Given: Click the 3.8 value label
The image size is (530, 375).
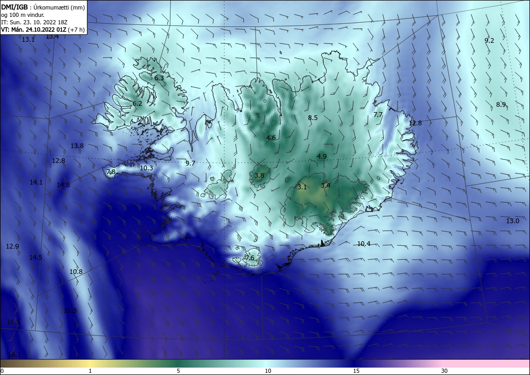Looking at the screenshot, I should pyautogui.click(x=259, y=176).
